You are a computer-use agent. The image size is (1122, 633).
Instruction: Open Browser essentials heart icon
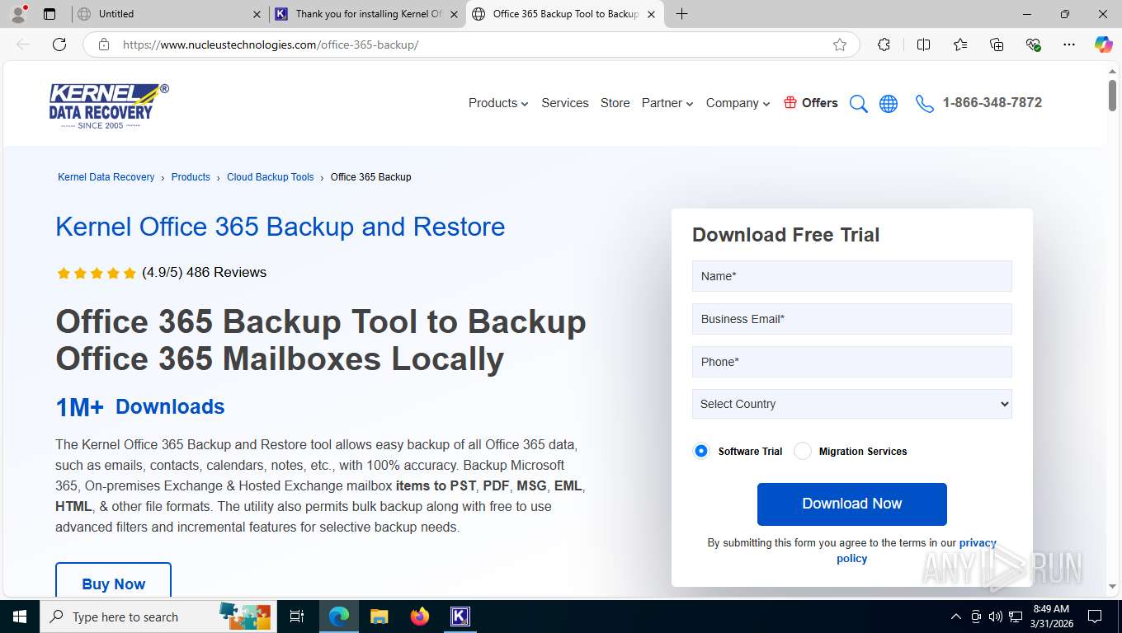tap(1033, 45)
